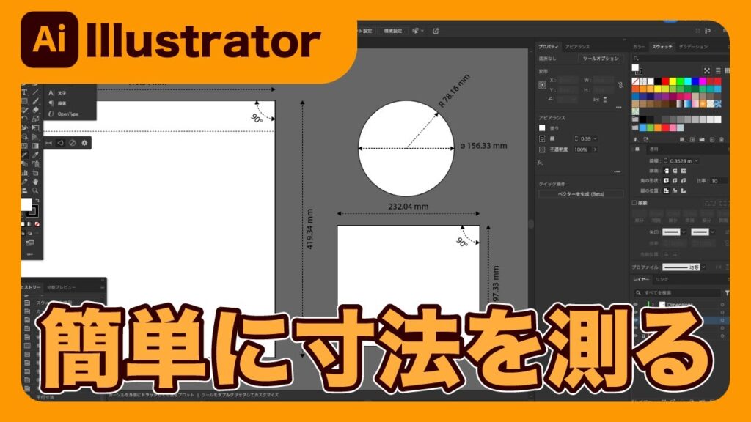
Task: Select the Column Graph tool
Action: (x=25, y=173)
